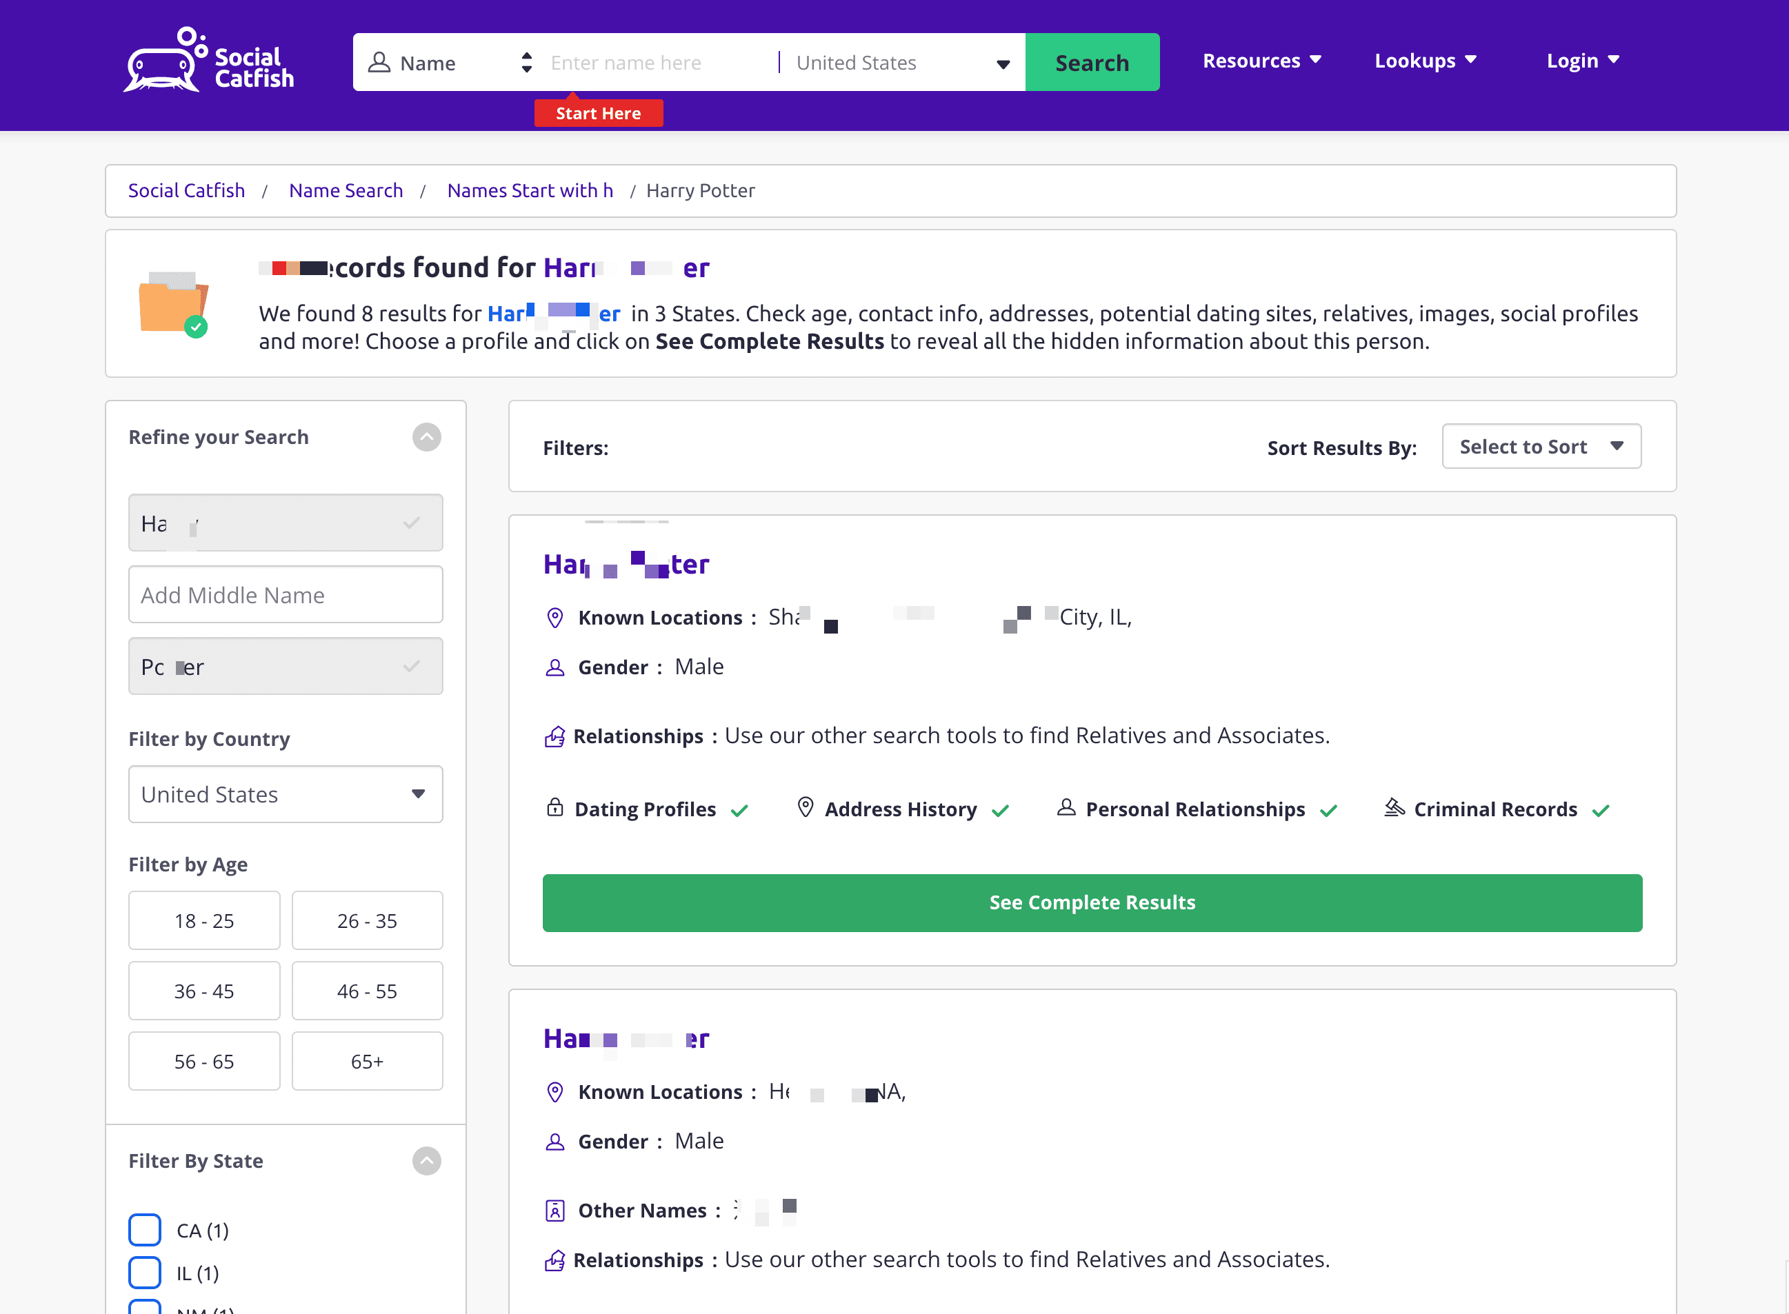Open the first result name link (IL)

click(626, 565)
